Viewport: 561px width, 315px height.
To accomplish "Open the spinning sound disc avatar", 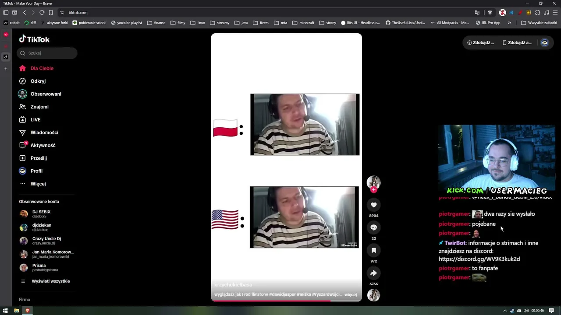I will pyautogui.click(x=373, y=295).
